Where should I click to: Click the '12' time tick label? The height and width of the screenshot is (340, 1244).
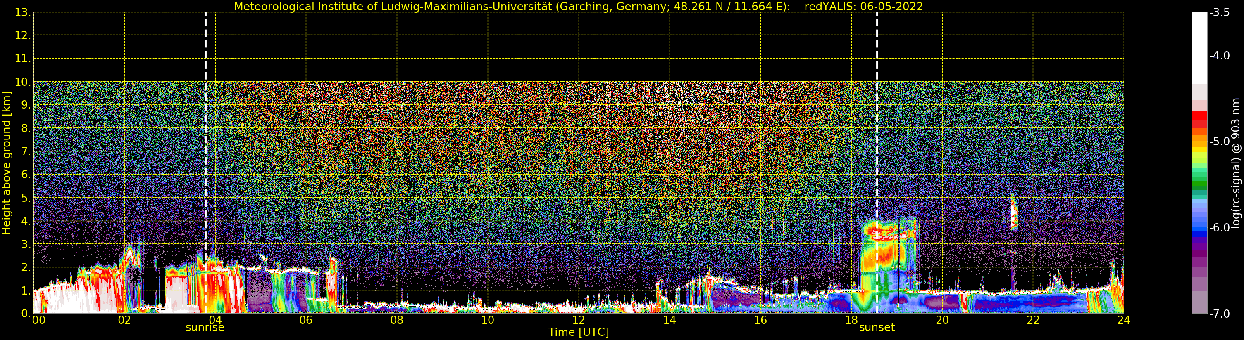click(579, 320)
